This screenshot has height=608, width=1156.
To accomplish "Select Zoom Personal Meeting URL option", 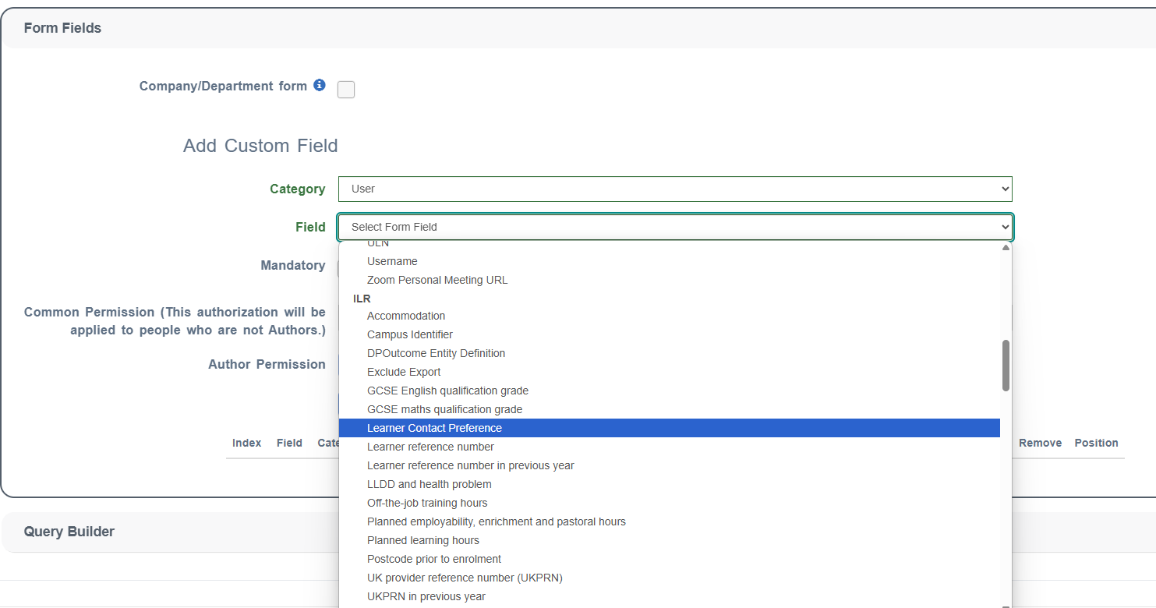I will [x=670, y=280].
